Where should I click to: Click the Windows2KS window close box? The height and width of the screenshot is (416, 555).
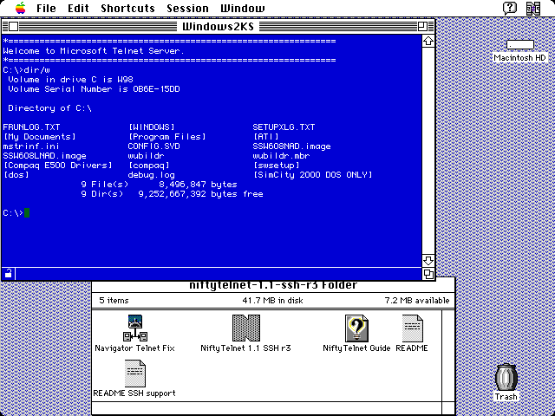[x=14, y=27]
